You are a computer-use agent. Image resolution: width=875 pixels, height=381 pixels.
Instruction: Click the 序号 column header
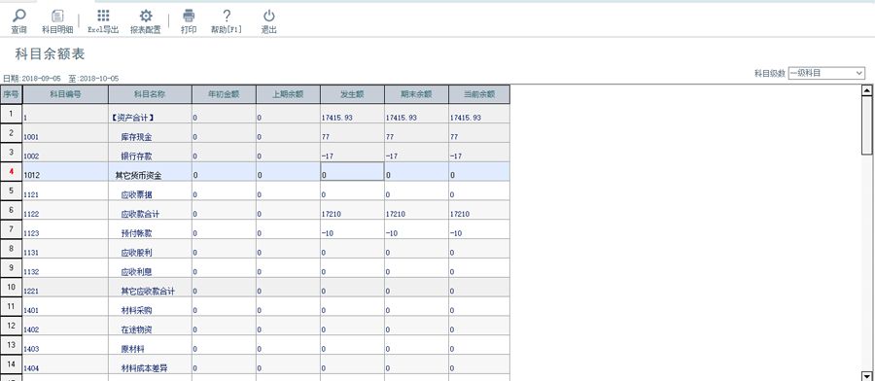(x=11, y=94)
